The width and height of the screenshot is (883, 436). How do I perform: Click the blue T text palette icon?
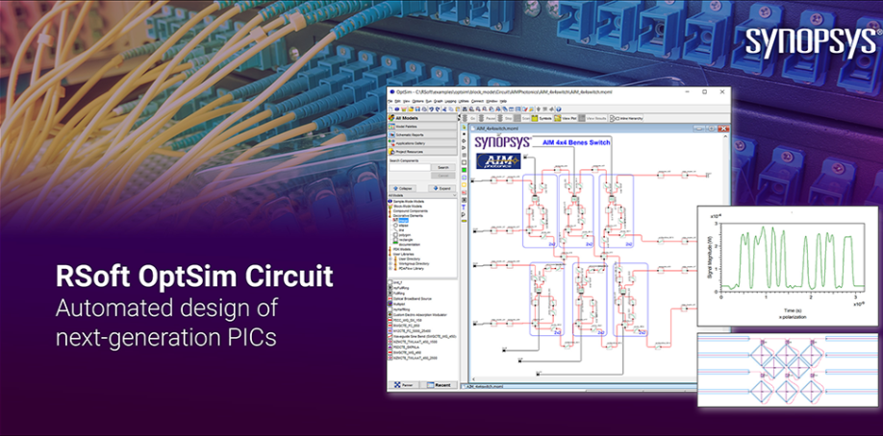[x=464, y=206]
